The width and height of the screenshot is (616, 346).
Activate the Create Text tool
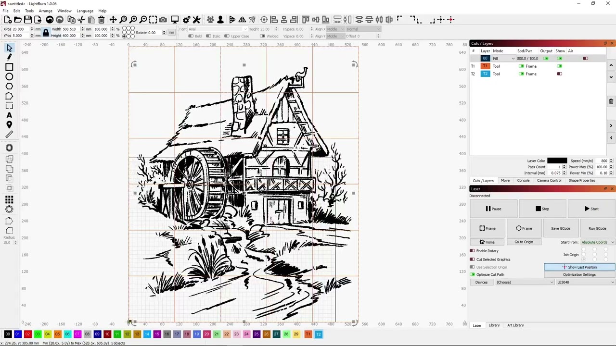pos(9,115)
